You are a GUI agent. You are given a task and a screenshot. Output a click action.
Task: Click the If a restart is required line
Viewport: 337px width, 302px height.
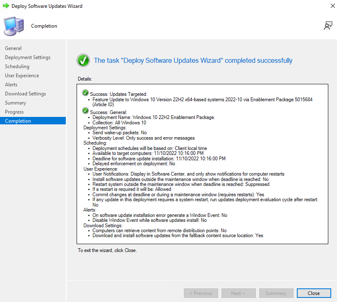(x=132, y=189)
